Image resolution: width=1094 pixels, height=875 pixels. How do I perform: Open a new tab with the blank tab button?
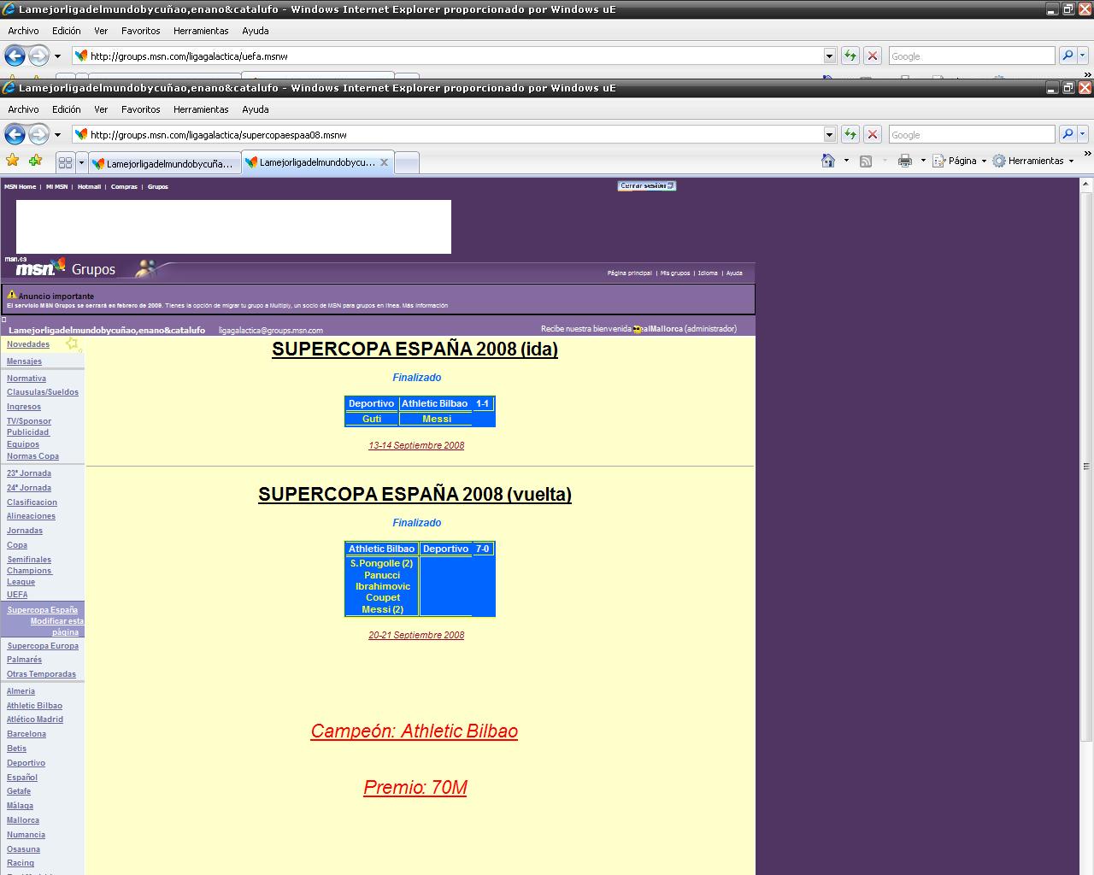click(407, 162)
